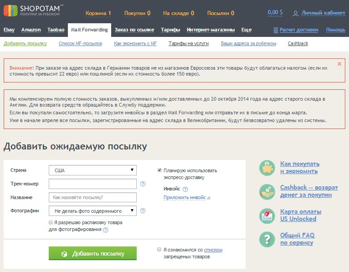Open the Фотографии dropdown
Image resolution: width=349 pixels, height=272 pixels.
tap(92, 211)
